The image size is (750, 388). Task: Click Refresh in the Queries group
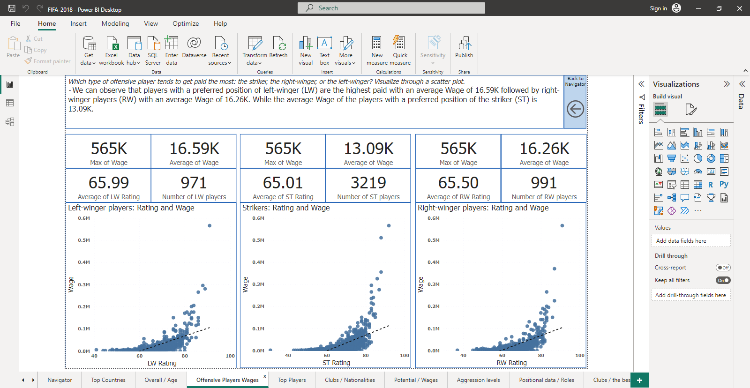pos(278,44)
